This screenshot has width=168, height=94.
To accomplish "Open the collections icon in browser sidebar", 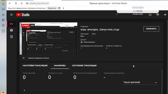I will click(x=3, y=20).
